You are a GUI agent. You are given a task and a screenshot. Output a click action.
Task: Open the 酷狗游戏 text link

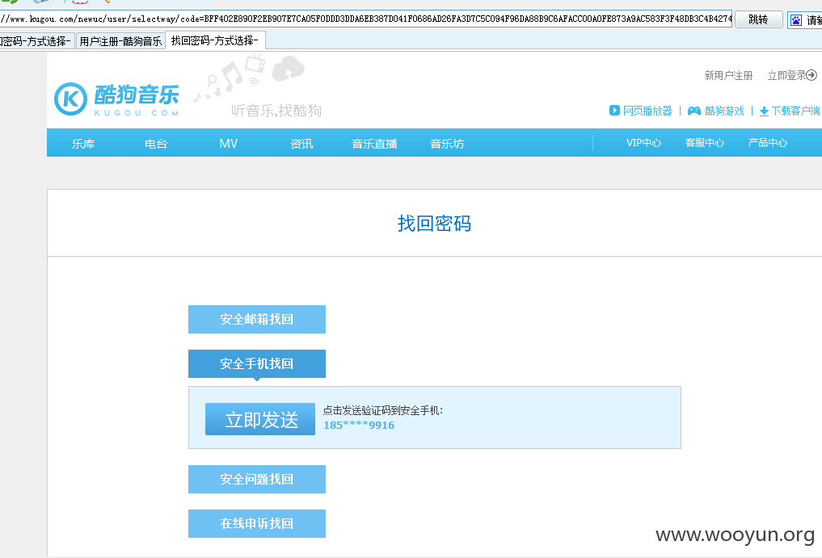pyautogui.click(x=724, y=111)
